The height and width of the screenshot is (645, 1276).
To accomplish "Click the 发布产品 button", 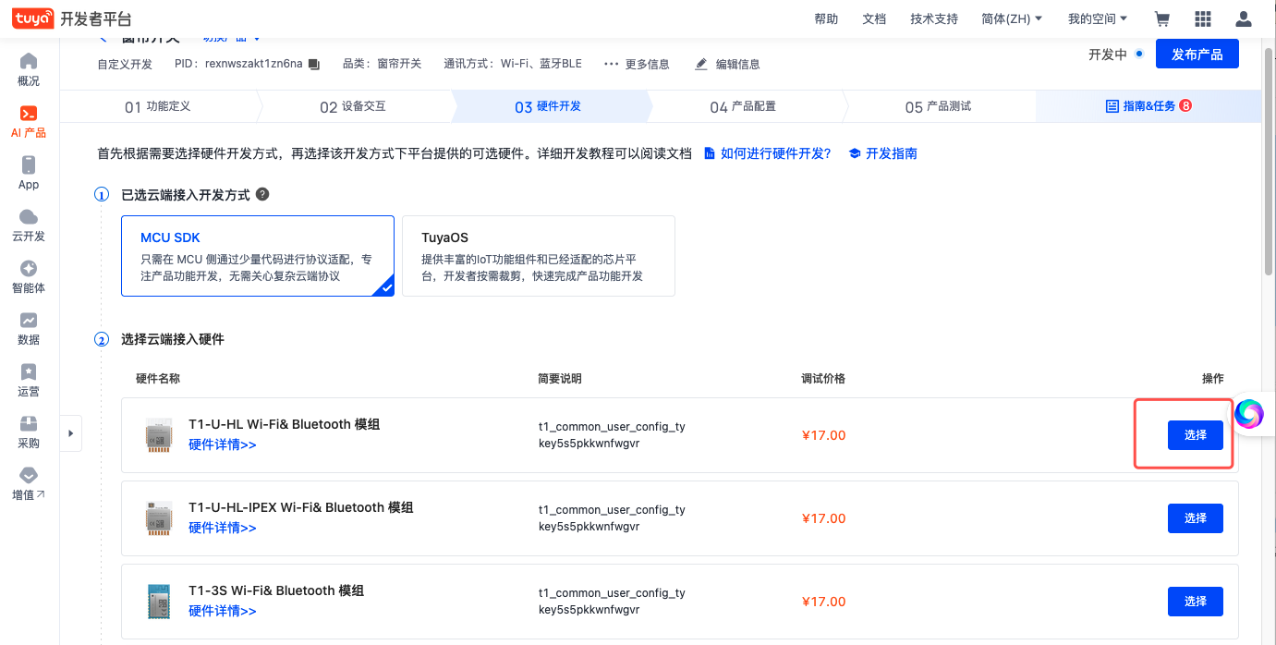I will tap(1197, 55).
